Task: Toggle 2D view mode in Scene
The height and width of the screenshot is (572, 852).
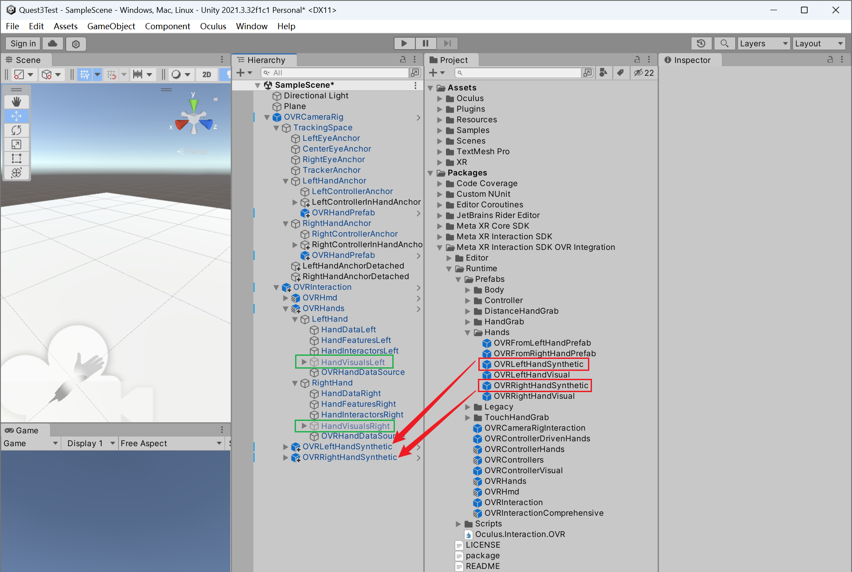Action: click(206, 74)
